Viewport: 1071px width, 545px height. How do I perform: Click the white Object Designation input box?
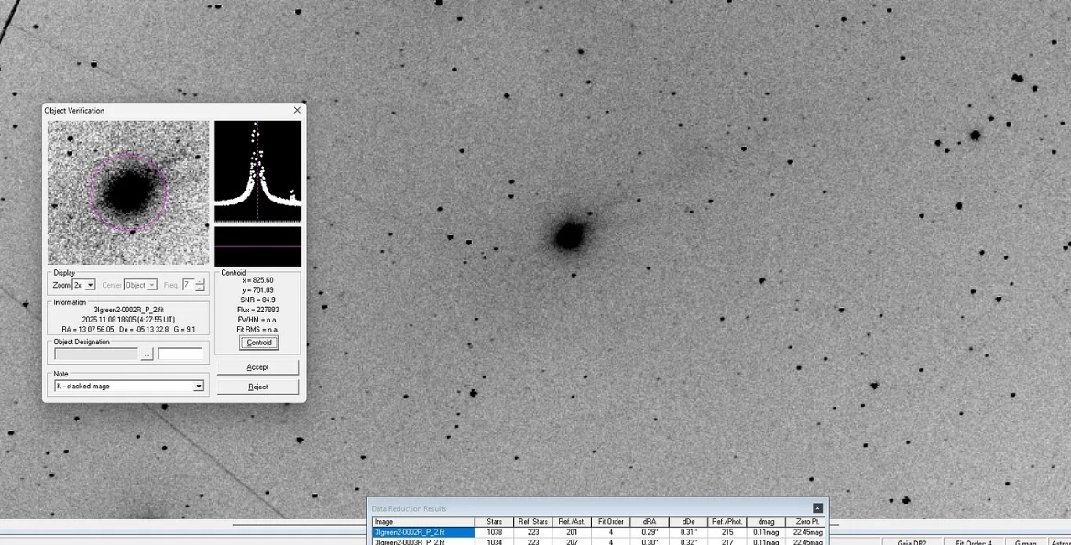180,354
